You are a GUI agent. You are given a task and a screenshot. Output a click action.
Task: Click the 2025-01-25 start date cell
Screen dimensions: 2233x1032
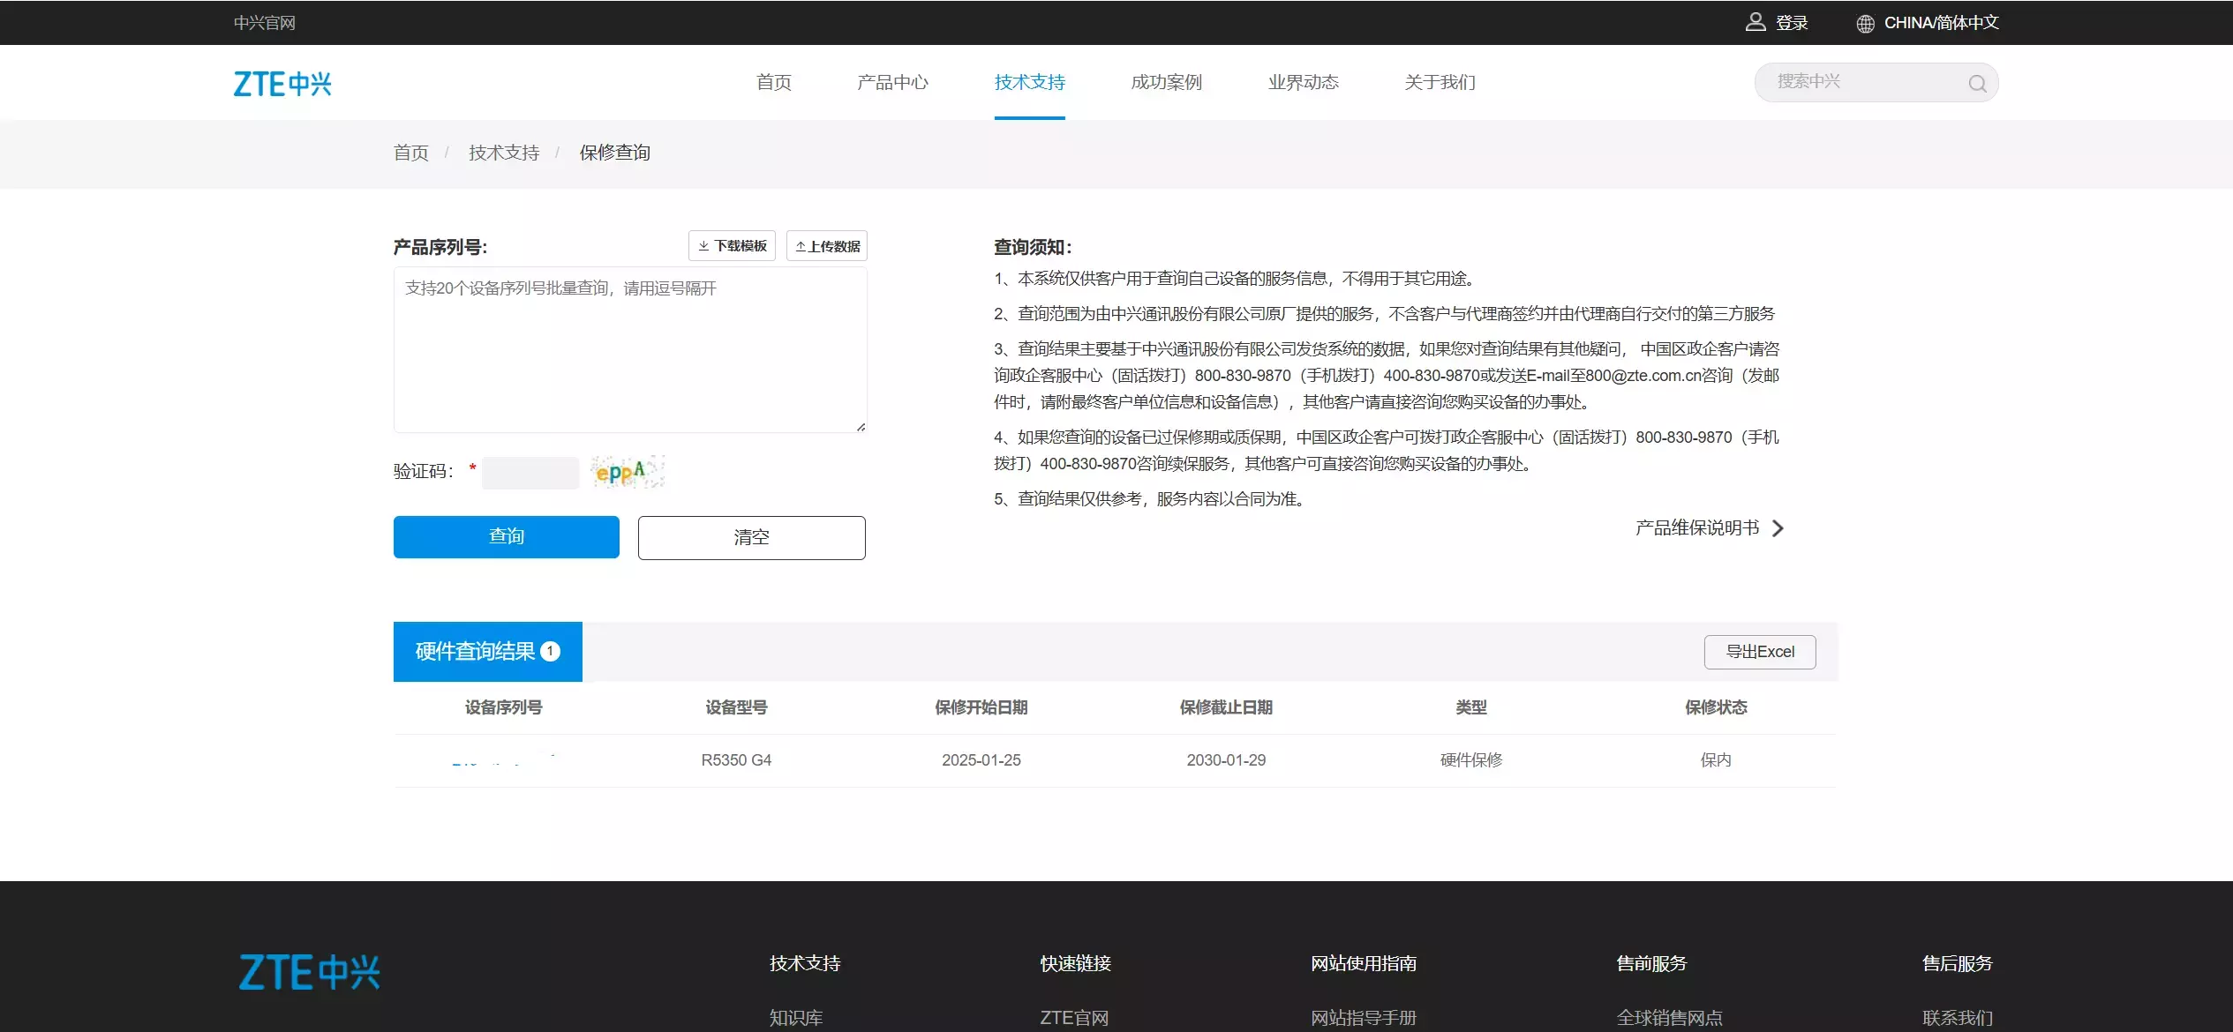click(x=981, y=760)
